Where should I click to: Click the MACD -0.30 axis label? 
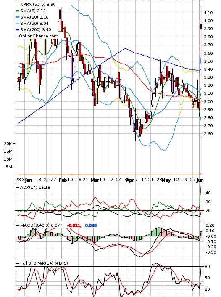[210, 252]
